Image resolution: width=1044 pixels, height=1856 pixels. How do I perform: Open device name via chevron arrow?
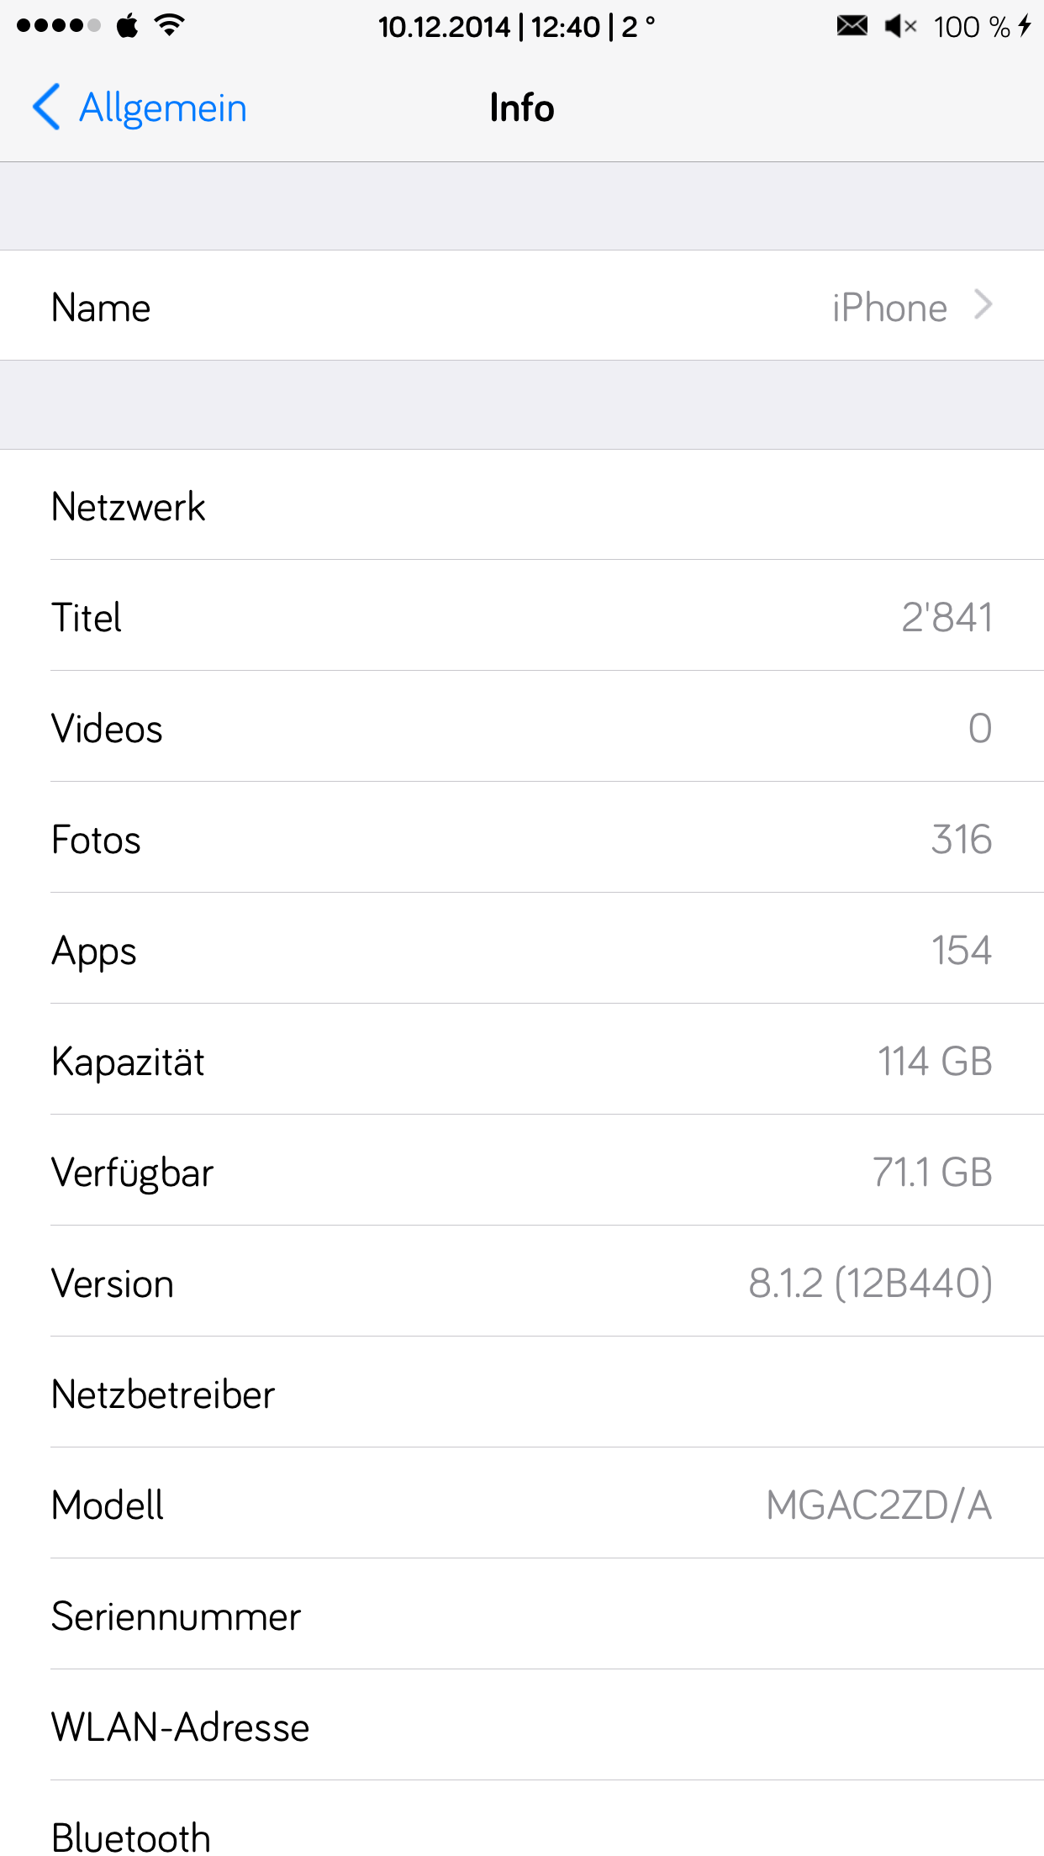point(983,305)
